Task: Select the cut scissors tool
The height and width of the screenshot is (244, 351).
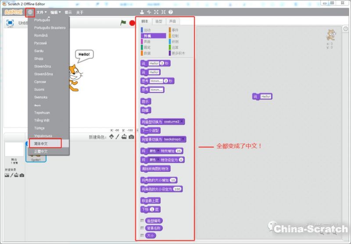Action: [149, 12]
